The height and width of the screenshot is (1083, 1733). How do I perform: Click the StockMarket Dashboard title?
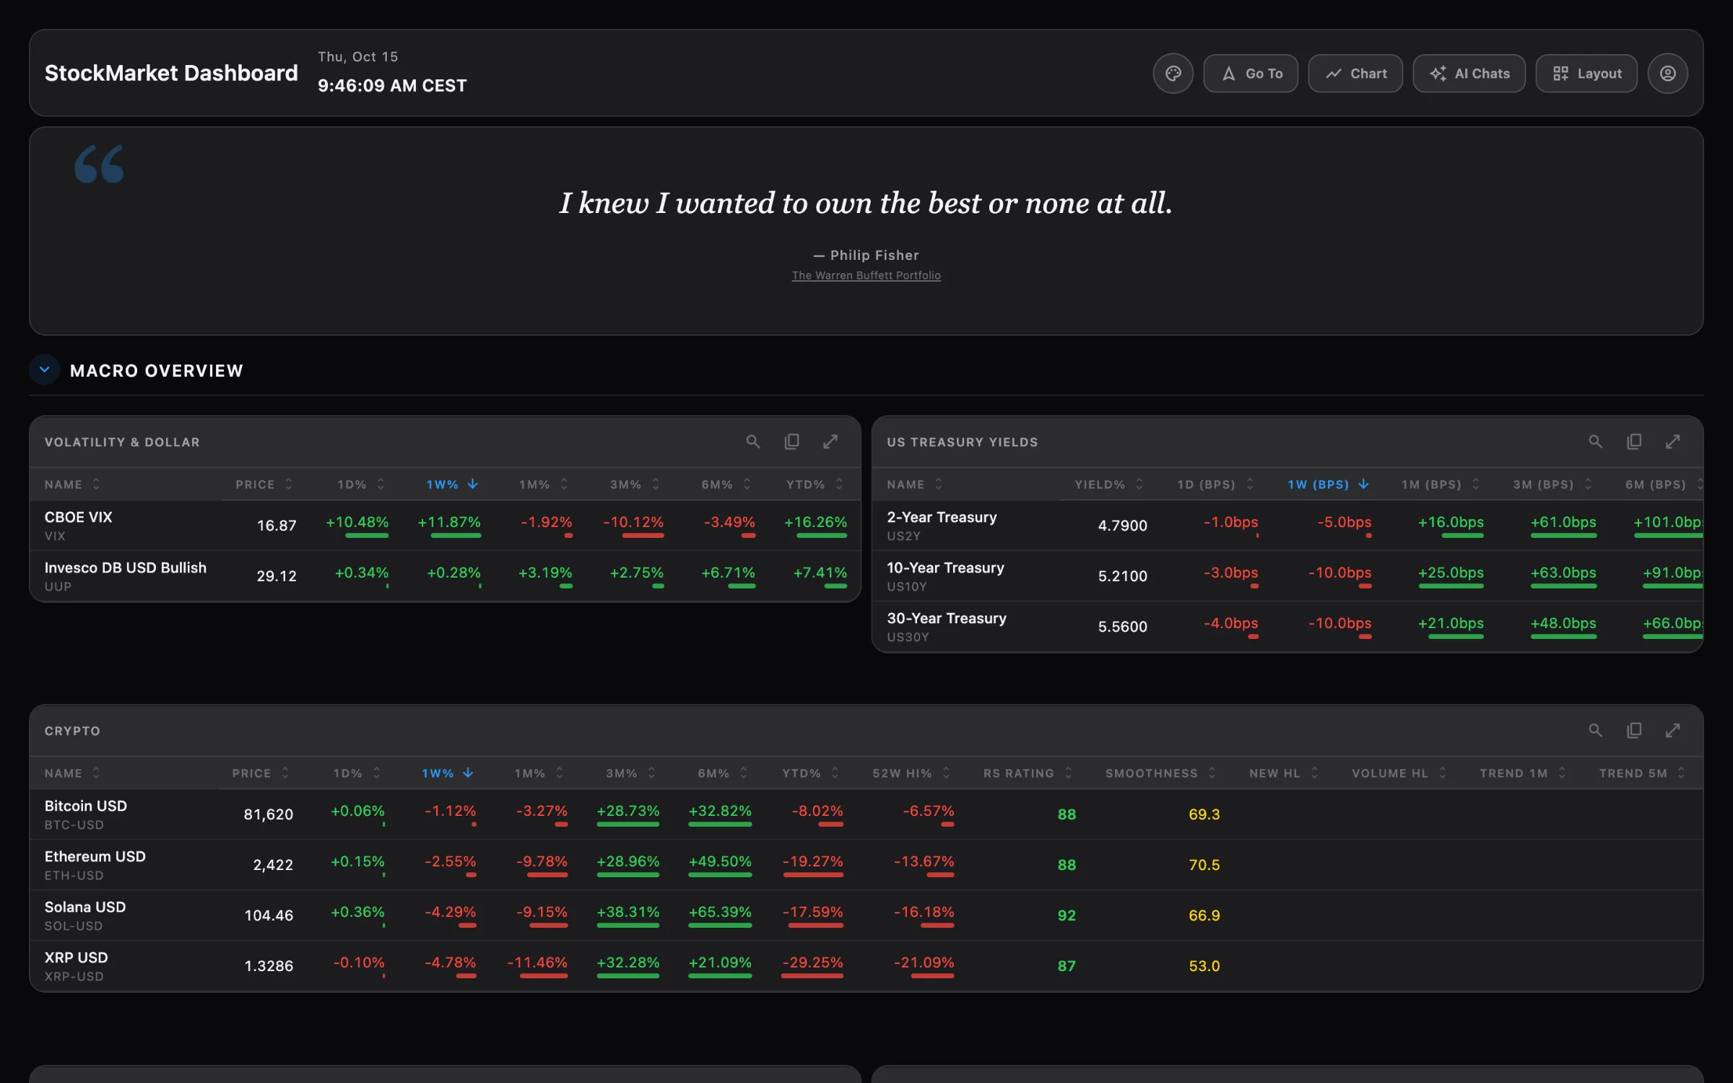pos(171,73)
